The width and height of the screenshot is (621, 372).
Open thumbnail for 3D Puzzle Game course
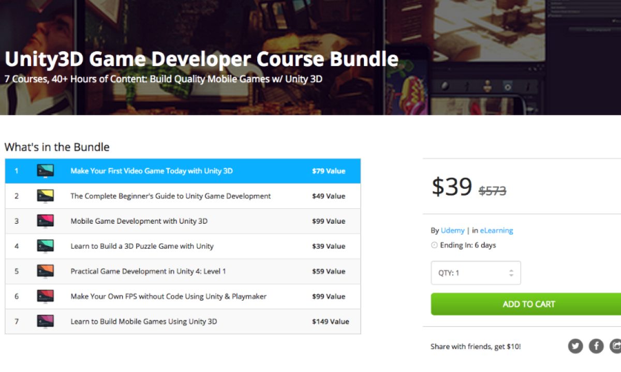(x=46, y=246)
